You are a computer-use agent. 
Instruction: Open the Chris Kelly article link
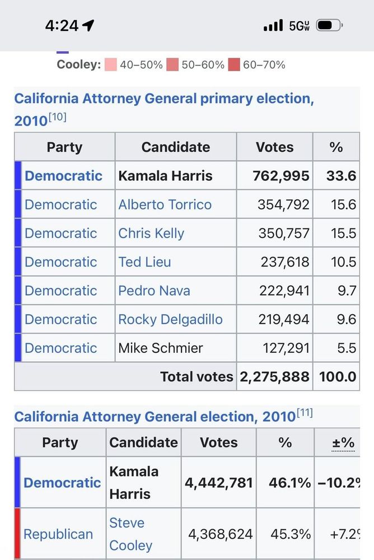point(151,233)
